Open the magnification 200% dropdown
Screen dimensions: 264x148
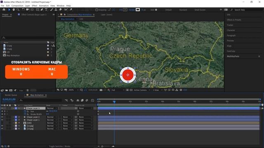[73, 90]
